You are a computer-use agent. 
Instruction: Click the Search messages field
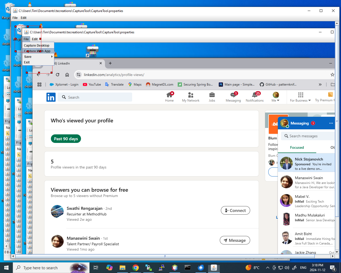308,136
